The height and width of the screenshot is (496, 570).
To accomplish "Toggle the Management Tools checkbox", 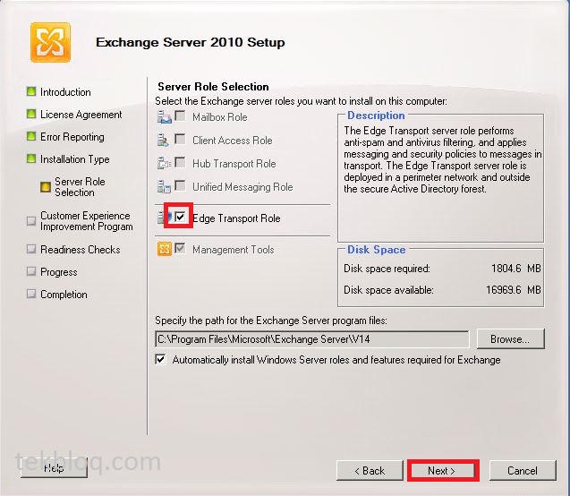I will tap(180, 248).
